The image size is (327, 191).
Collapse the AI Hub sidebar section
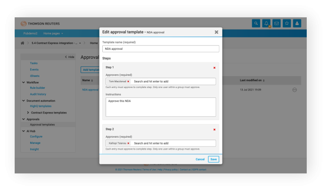(x=23, y=131)
